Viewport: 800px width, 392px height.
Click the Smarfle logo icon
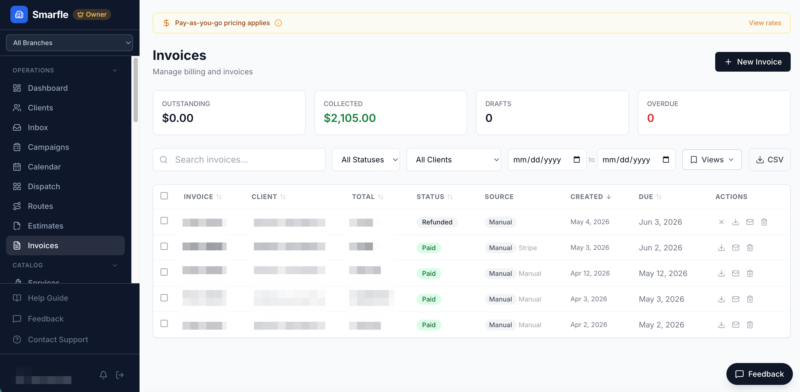click(19, 14)
